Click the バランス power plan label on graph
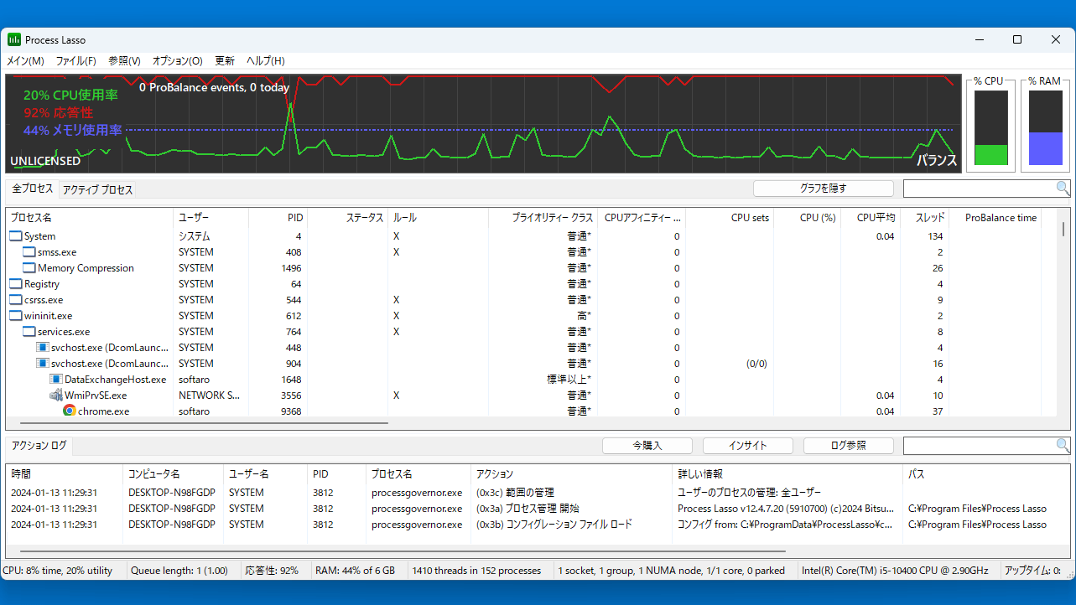 tap(937, 160)
